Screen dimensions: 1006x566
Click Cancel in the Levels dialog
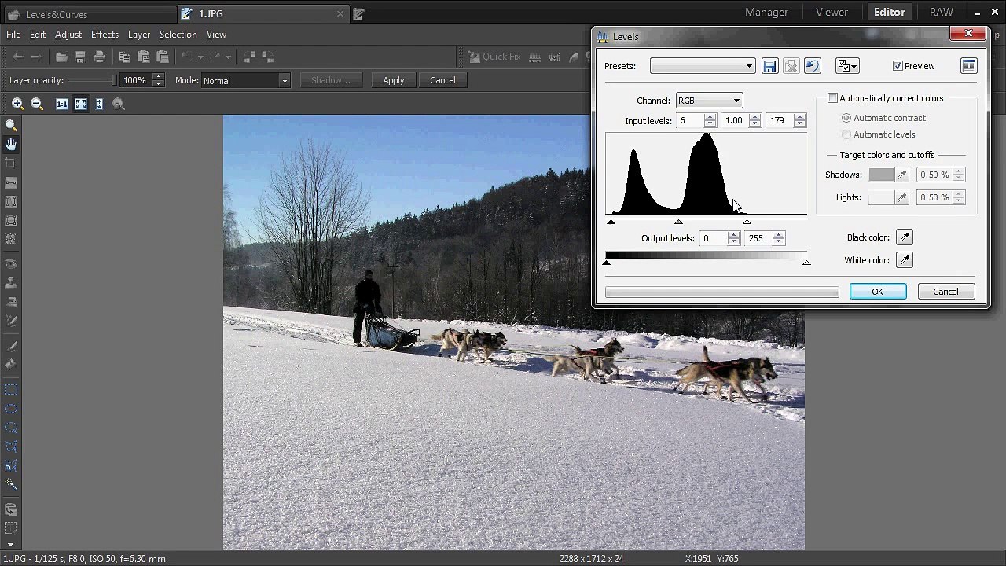click(x=946, y=292)
